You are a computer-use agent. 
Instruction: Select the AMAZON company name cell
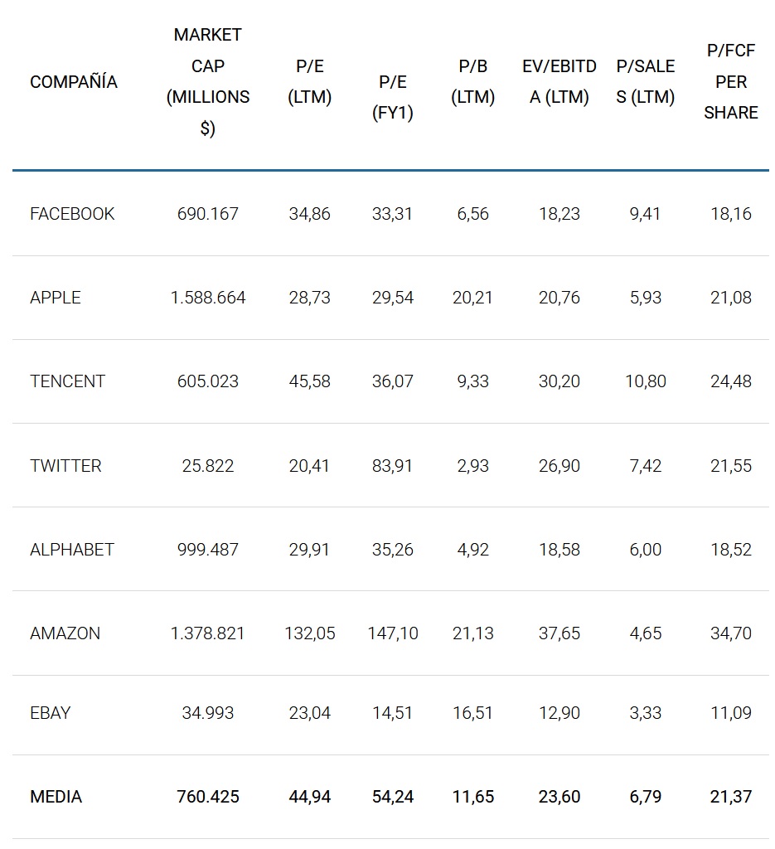65,633
